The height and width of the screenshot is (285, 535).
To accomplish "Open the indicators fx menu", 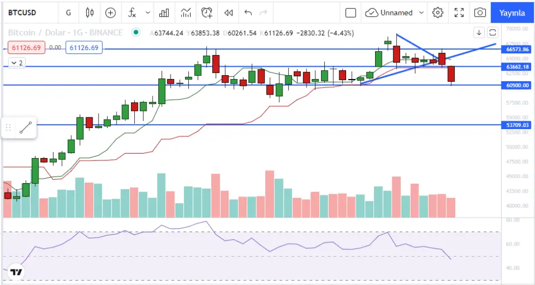I will click(132, 12).
